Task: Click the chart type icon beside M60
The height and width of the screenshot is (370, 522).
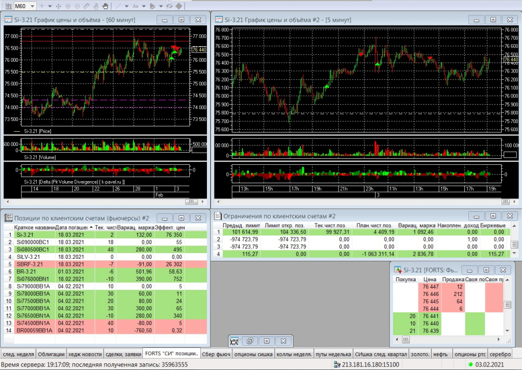Action: point(9,6)
